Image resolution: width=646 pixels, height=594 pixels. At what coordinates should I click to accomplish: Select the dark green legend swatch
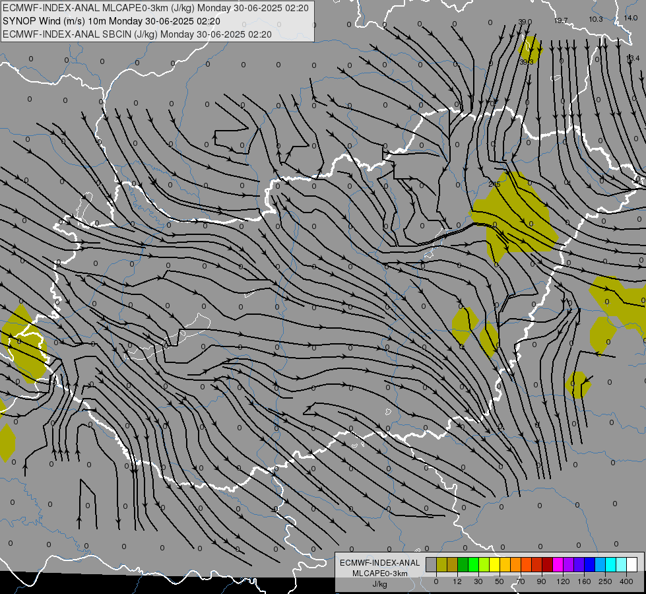click(463, 565)
